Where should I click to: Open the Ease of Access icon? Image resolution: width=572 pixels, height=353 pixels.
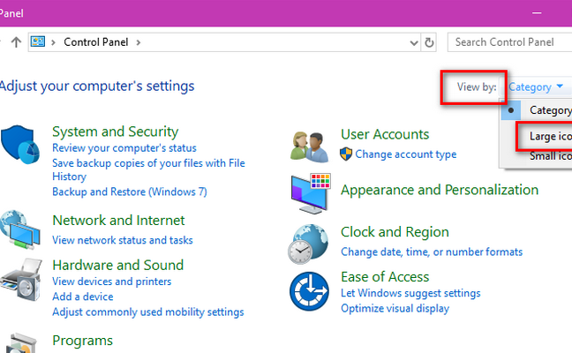[x=309, y=291]
